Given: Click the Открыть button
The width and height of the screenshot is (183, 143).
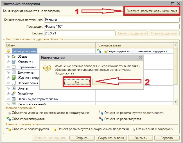Looking at the screenshot, I should pos(82,138).
